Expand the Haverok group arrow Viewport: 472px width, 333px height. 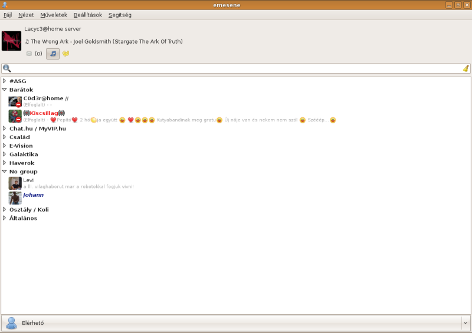[4, 163]
